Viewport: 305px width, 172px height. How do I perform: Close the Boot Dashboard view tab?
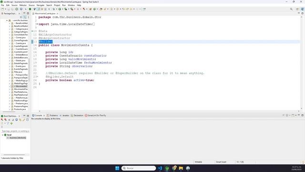[19, 116]
